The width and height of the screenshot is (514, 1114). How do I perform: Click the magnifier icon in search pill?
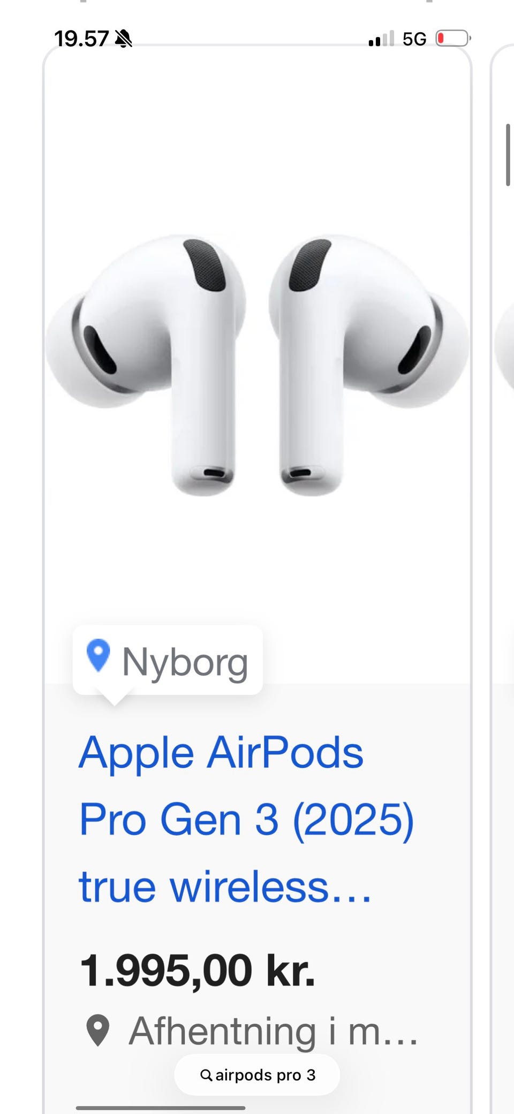click(206, 1075)
